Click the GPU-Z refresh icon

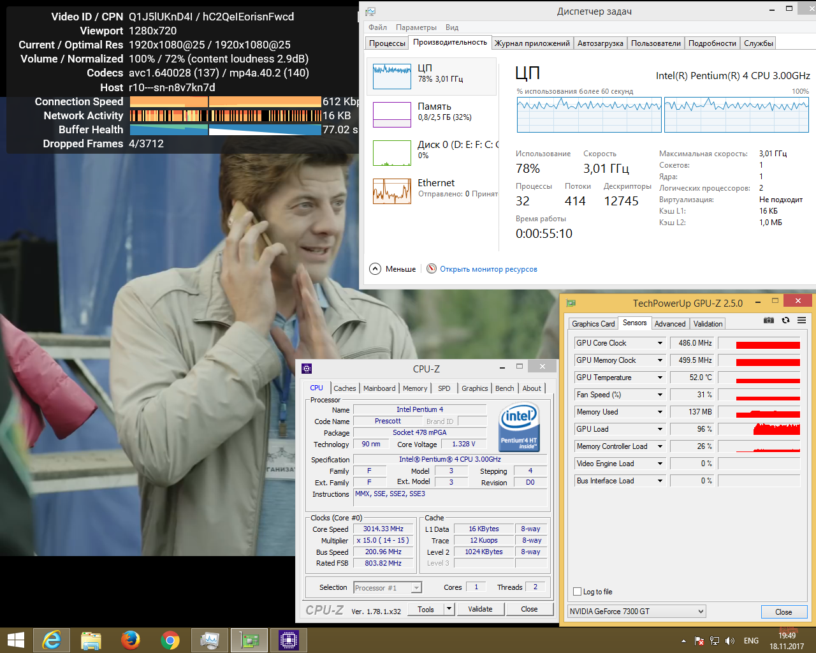coord(785,320)
